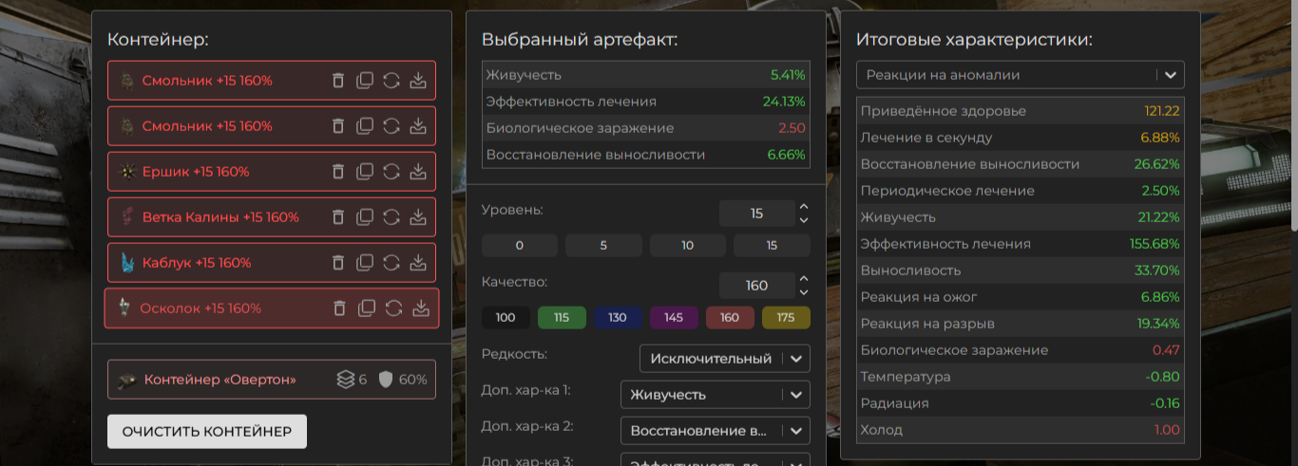Delete the Ершик +15 160% artifact
1298x466 pixels.
click(338, 172)
